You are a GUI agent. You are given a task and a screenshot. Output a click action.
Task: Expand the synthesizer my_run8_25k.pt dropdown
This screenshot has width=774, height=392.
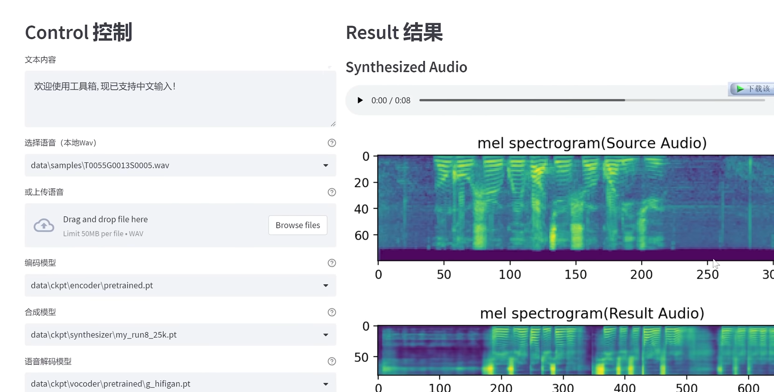[180, 334]
